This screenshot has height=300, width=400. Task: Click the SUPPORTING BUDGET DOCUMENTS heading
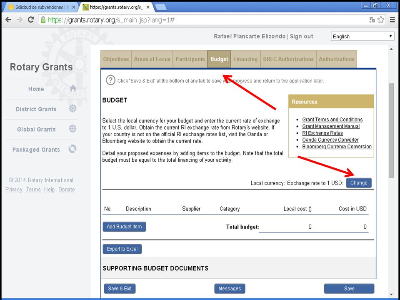click(155, 268)
